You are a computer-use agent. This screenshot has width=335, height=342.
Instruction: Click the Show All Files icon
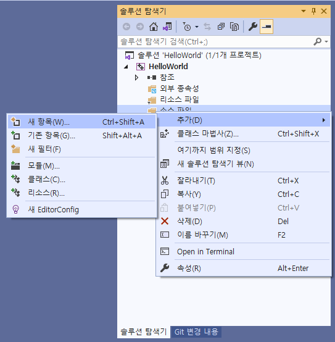coord(234,27)
